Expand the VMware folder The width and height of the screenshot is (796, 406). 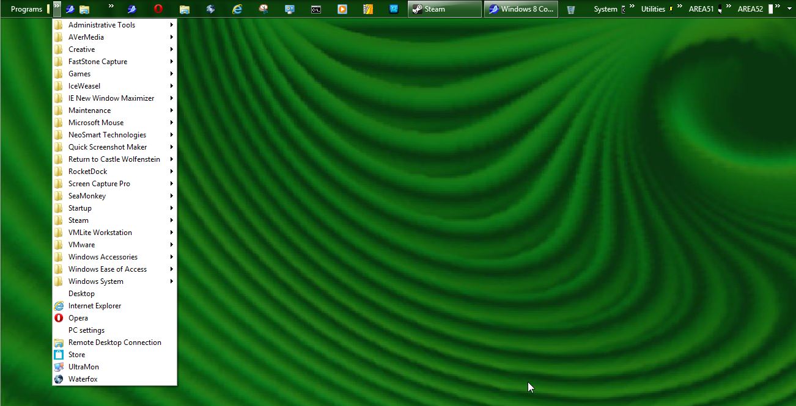pos(115,245)
